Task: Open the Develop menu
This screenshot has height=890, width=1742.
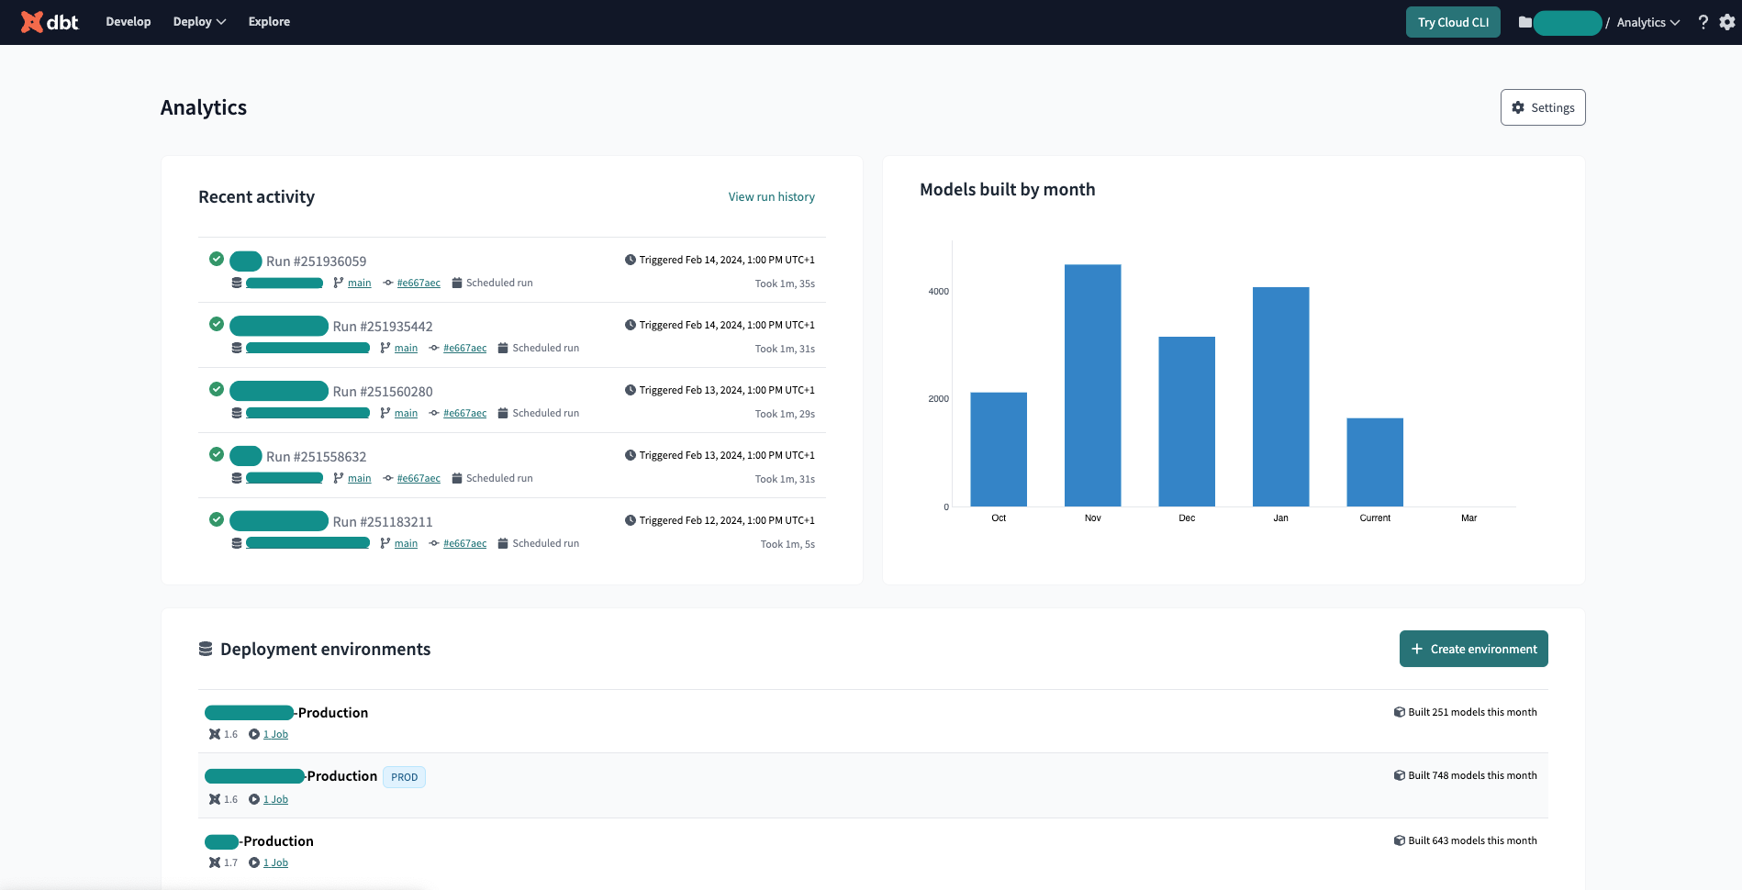Action: (x=128, y=22)
